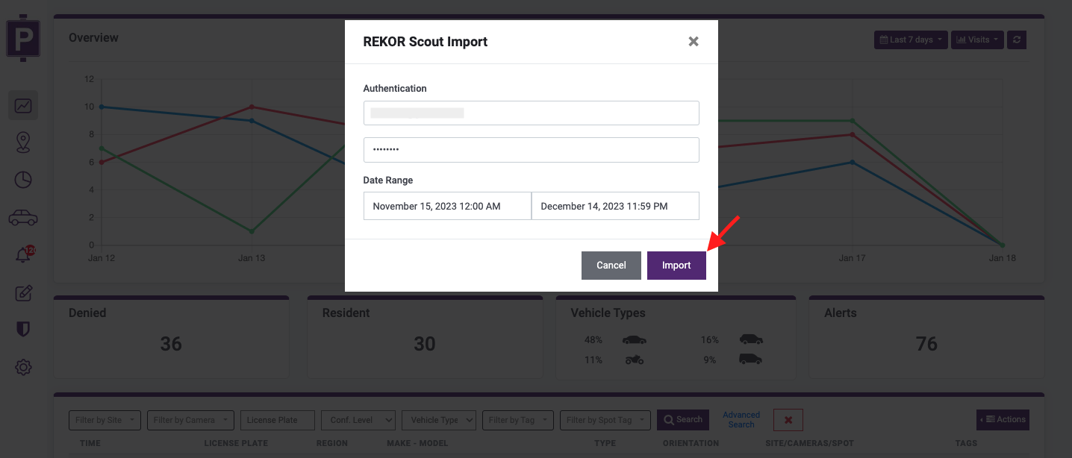Image resolution: width=1072 pixels, height=458 pixels.
Task: Select the start date field November 15, 2023
Action: point(446,206)
